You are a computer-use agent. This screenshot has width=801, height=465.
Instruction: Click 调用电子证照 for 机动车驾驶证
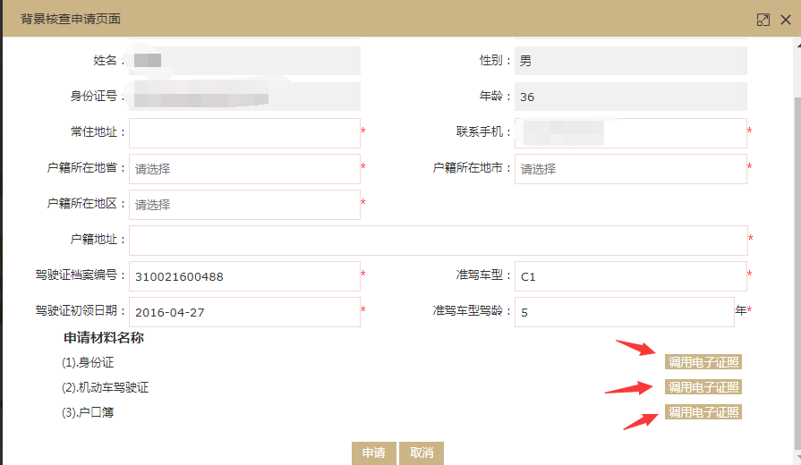(703, 387)
